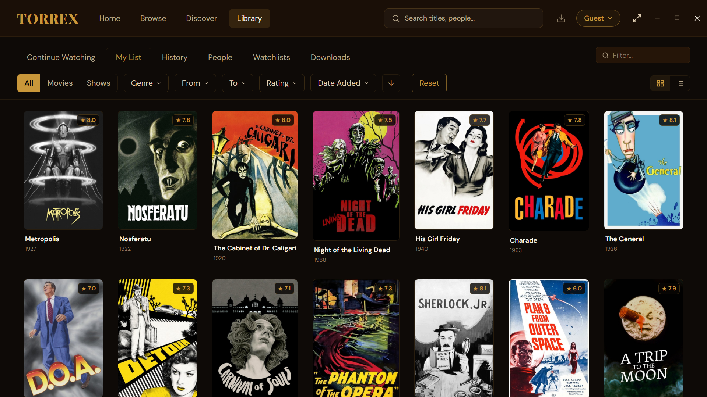707x397 pixels.
Task: Switch to the Watchlists tab
Action: pyautogui.click(x=271, y=57)
